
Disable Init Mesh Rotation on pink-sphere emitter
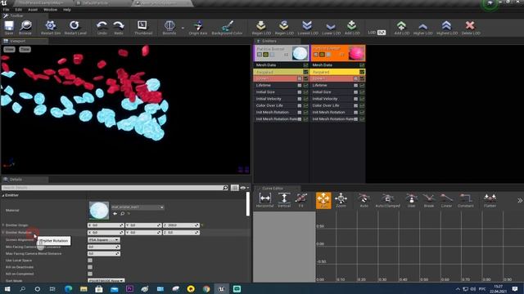click(x=362, y=113)
